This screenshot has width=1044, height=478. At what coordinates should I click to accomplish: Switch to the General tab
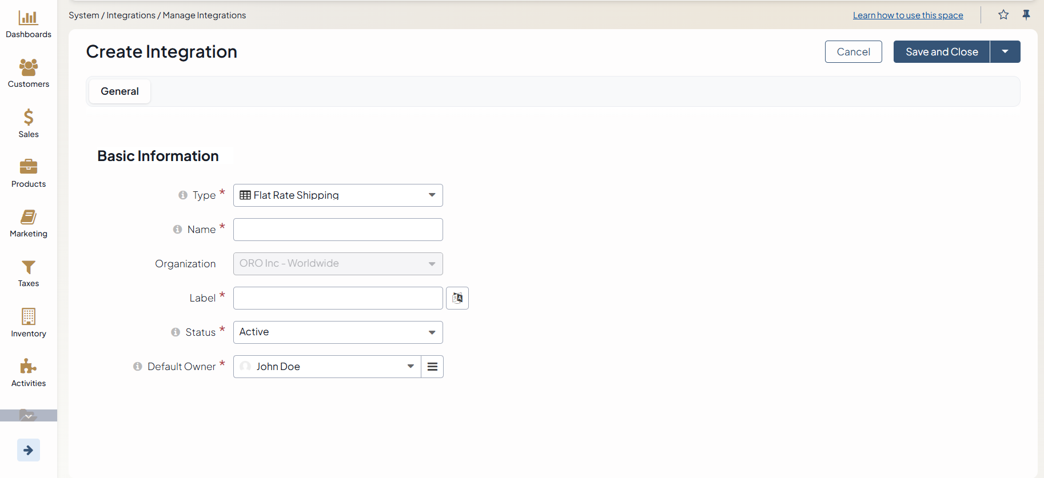coord(119,91)
